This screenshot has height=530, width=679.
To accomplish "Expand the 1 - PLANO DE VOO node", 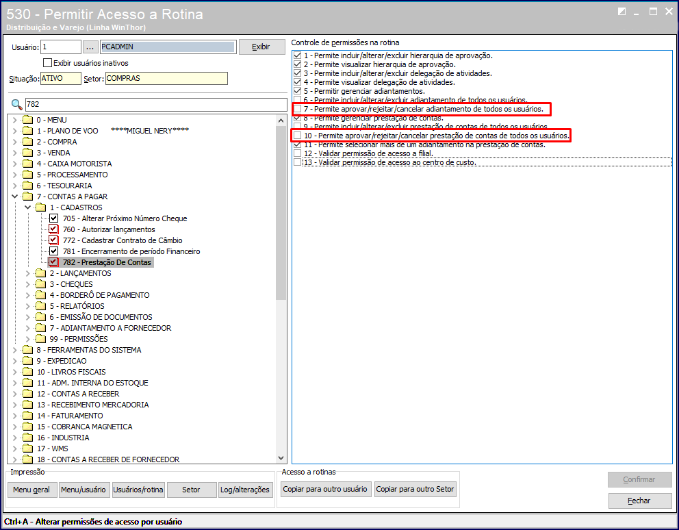I will pyautogui.click(x=15, y=130).
